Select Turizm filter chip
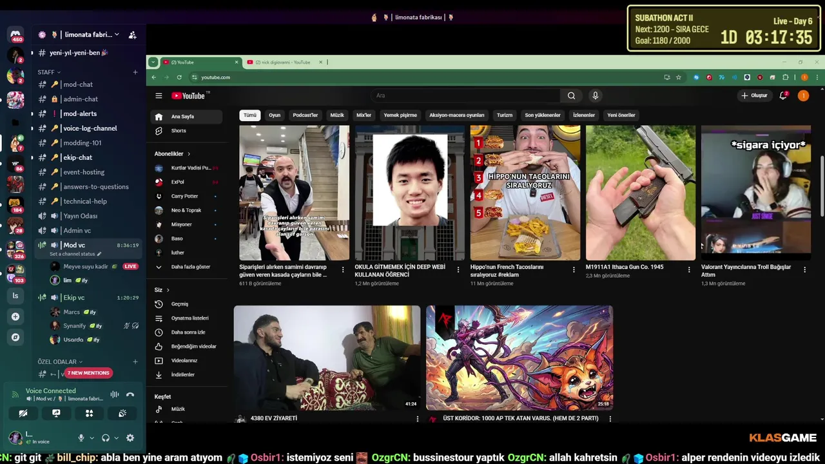This screenshot has height=464, width=825. click(x=505, y=115)
